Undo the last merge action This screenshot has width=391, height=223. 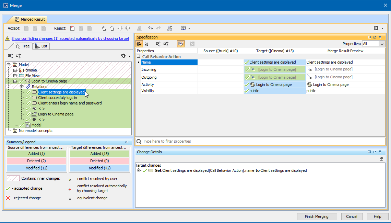click(x=150, y=28)
